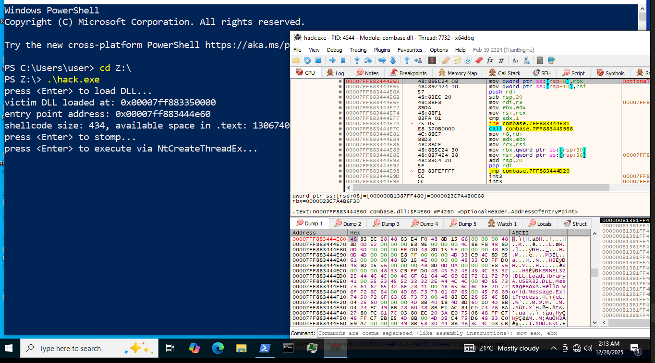Open the x64dbg calculator icon
This screenshot has height=363, width=655.
(540, 60)
